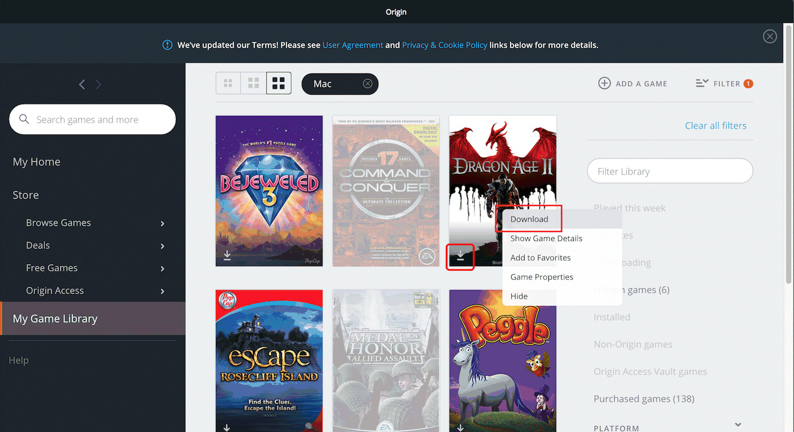The width and height of the screenshot is (794, 432).
Task: Switch to small grid view
Action: pos(228,84)
